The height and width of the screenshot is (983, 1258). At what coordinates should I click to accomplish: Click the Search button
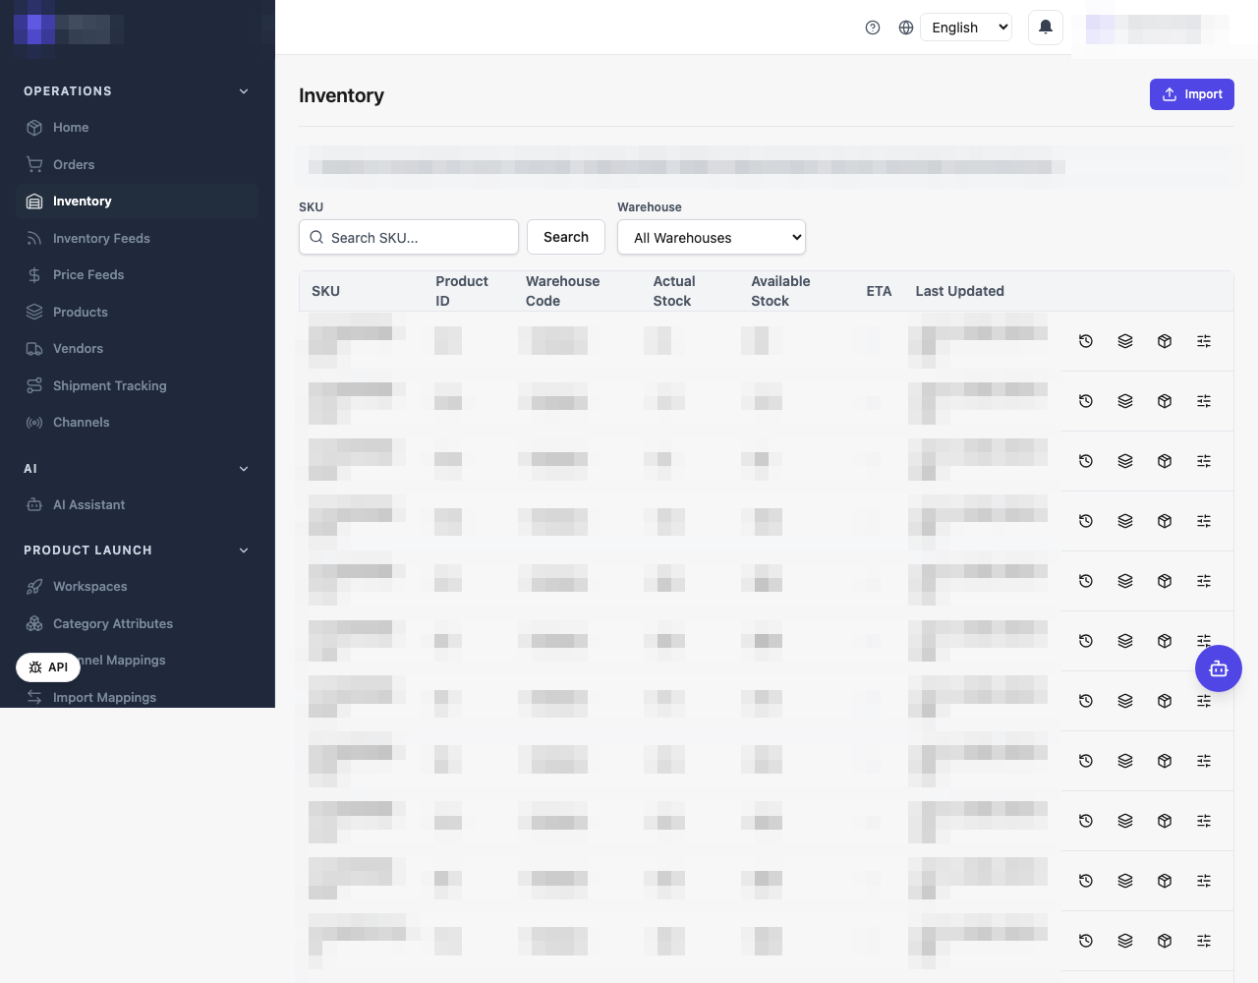566,237
